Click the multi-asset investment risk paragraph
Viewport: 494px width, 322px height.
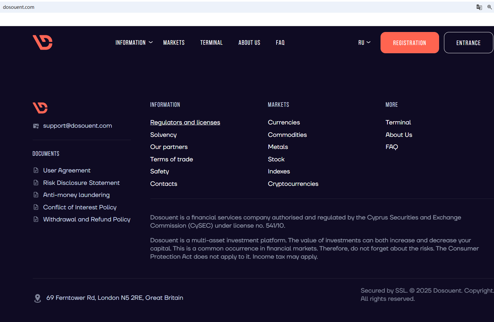tap(315, 249)
